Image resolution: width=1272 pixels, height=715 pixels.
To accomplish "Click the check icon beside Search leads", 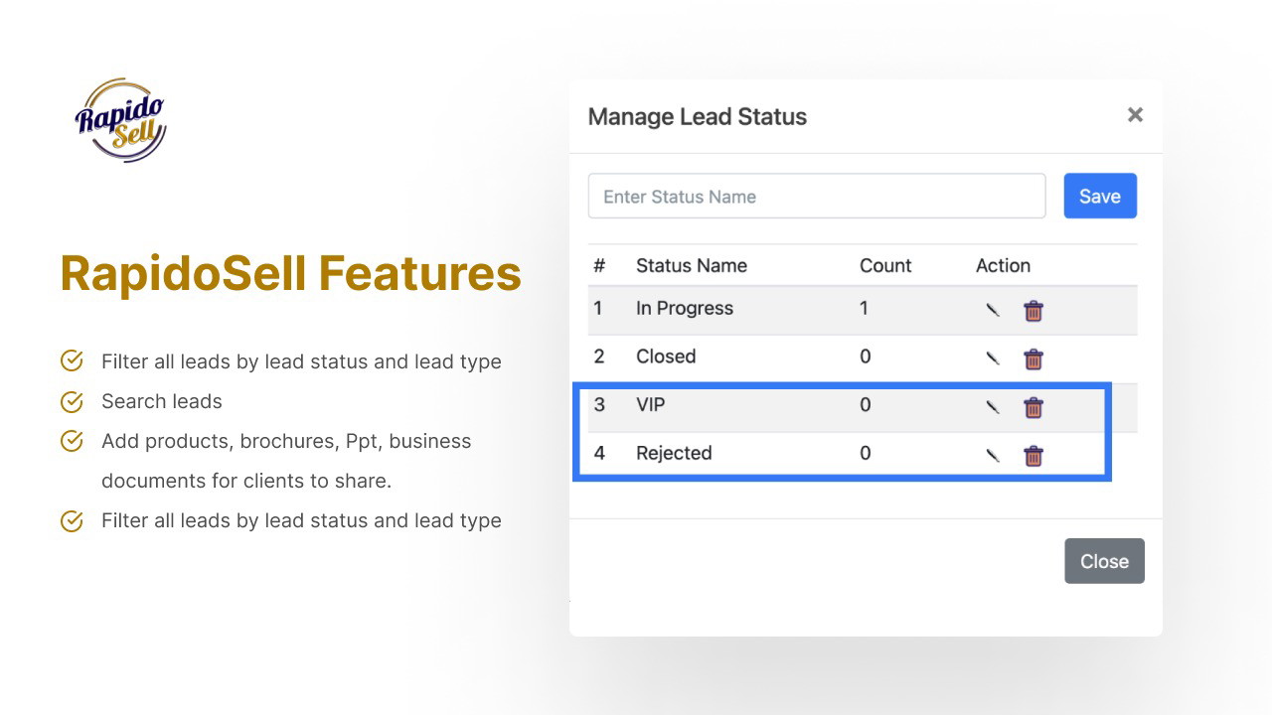I will point(72,401).
